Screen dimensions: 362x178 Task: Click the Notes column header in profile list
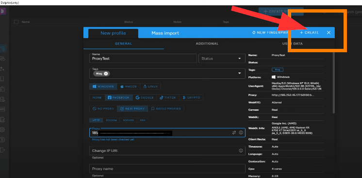tap(177, 22)
